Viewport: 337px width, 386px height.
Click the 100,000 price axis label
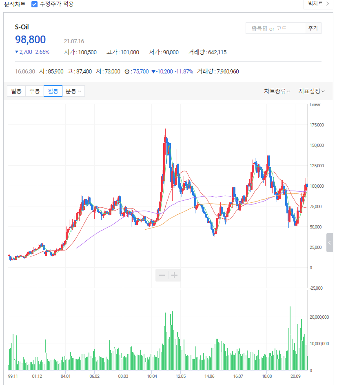[x=317, y=186]
